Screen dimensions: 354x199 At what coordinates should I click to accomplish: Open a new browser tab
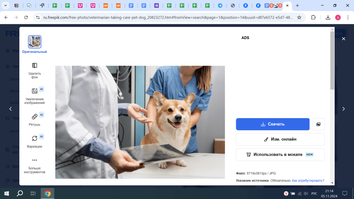(x=297, y=6)
